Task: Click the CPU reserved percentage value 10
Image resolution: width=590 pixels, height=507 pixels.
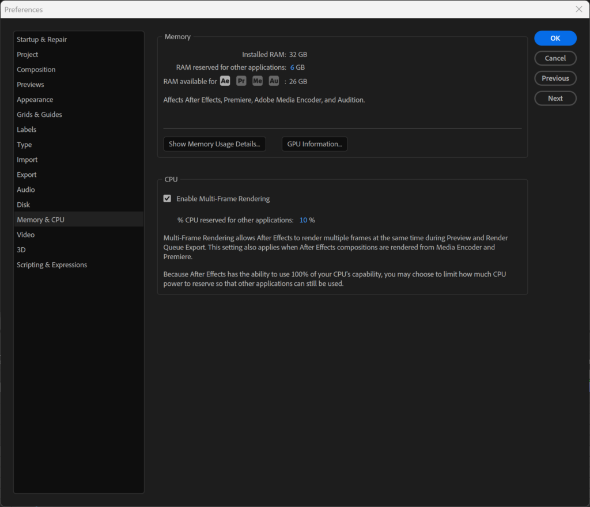Action: coord(303,220)
